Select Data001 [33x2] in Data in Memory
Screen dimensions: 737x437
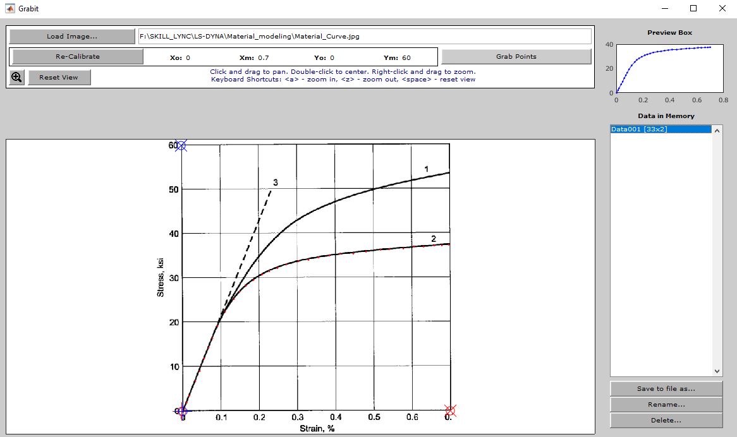tap(640, 129)
